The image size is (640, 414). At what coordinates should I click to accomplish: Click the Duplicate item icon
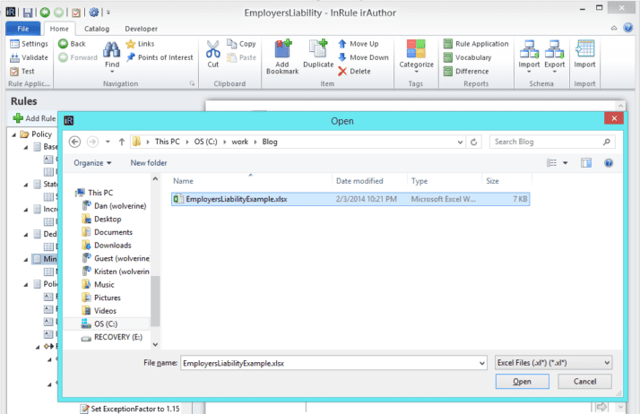tap(318, 50)
